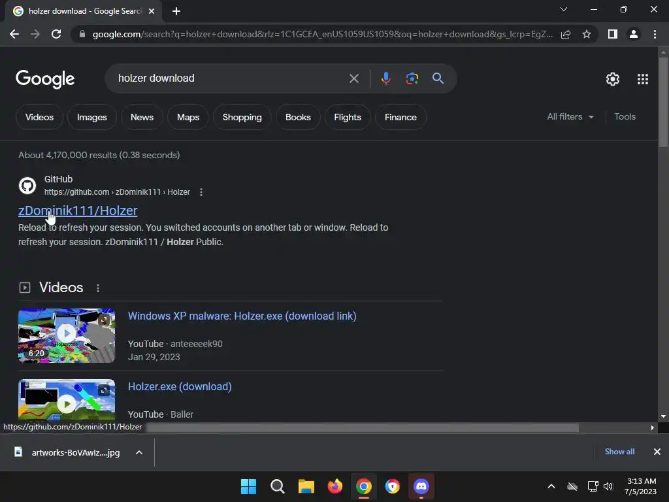Submit search with the magnifier icon
This screenshot has width=669, height=502.
tap(438, 78)
